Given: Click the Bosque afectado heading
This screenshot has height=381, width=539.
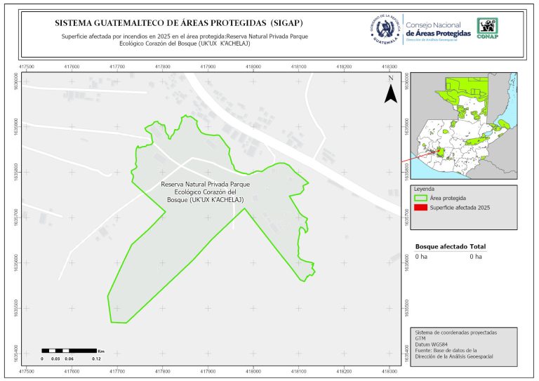Looking at the screenshot, I should 441,247.
